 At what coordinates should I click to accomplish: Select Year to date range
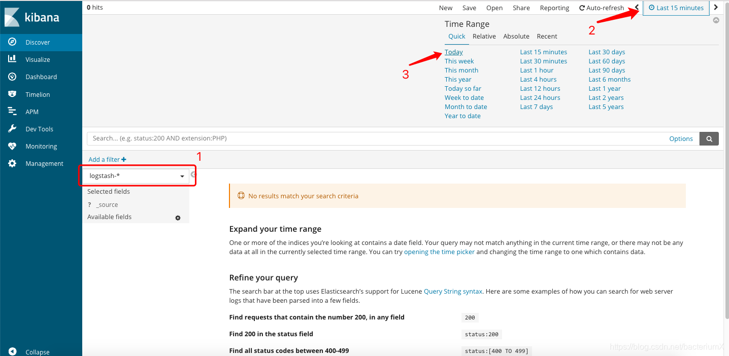click(462, 116)
